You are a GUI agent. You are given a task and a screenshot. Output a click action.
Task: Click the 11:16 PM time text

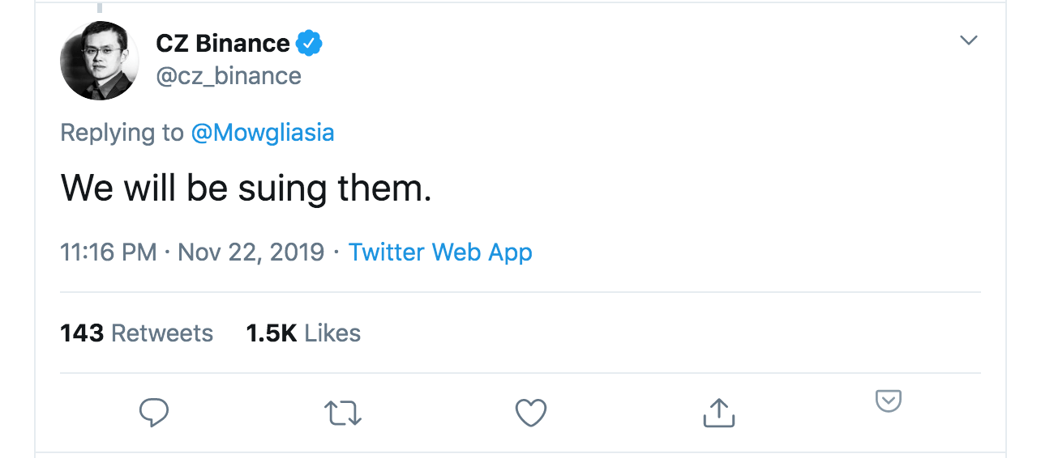(108, 252)
